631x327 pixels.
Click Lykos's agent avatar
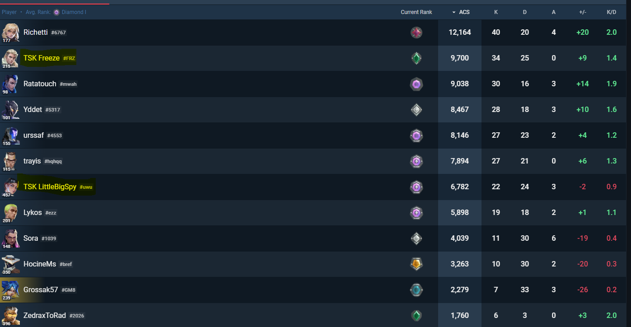point(10,213)
